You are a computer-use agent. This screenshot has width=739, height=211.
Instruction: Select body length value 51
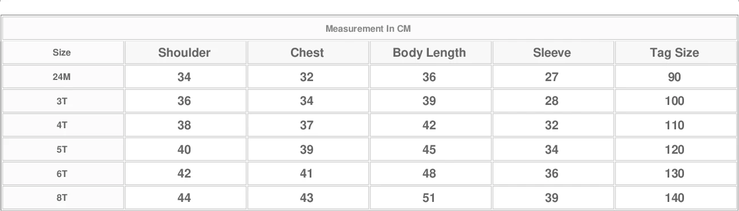coord(429,198)
